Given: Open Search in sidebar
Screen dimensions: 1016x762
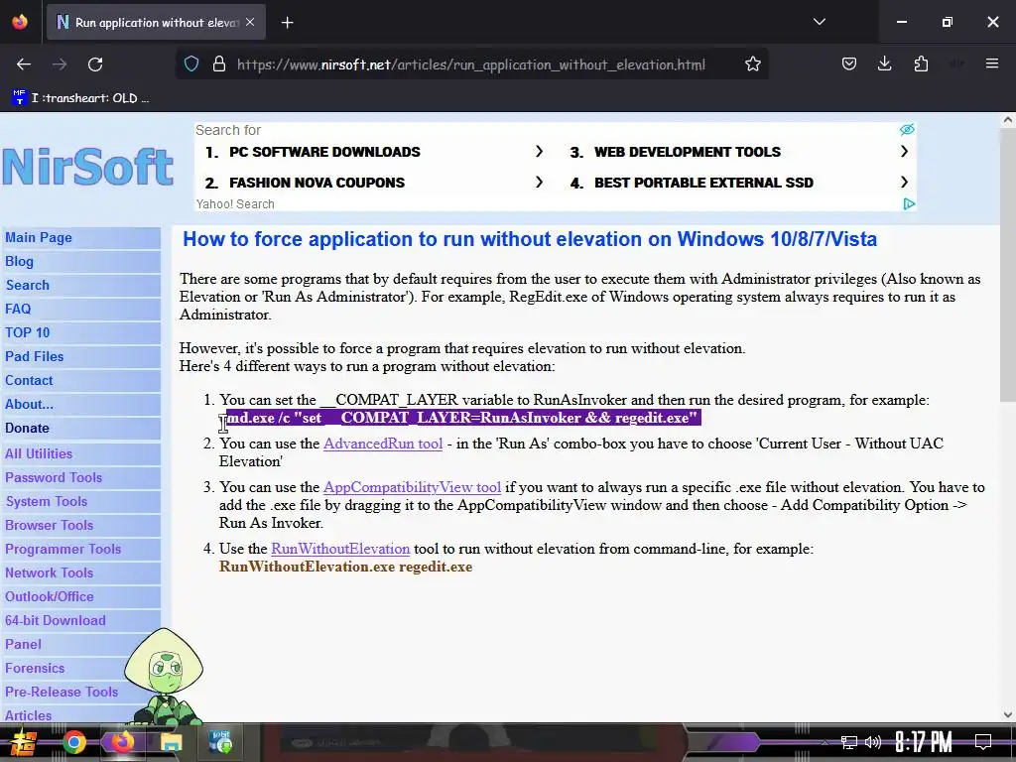Looking at the screenshot, I should 27,285.
